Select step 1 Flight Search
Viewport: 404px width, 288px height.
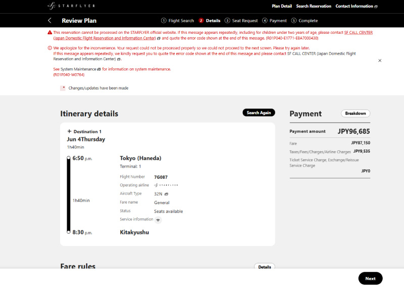178,21
